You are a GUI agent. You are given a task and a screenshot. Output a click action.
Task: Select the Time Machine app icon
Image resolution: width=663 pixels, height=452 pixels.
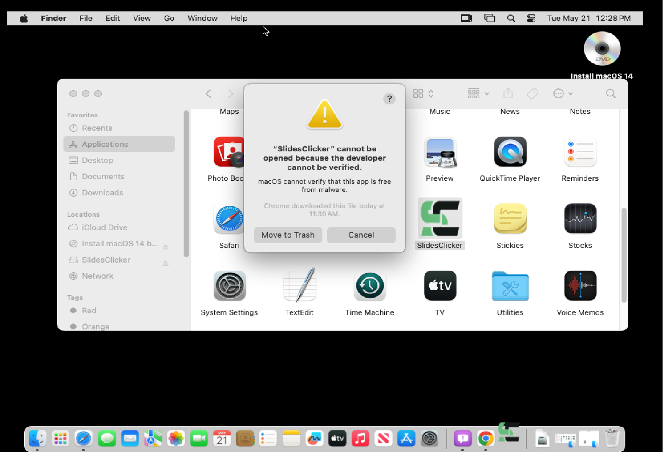pos(370,286)
